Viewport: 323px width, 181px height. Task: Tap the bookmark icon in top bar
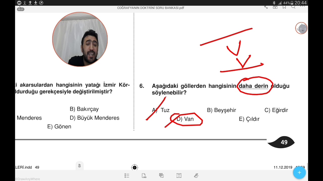[284, 7]
